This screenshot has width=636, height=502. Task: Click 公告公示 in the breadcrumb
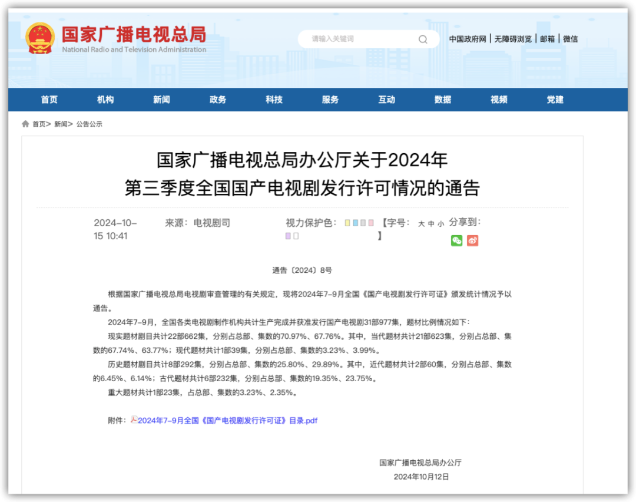tap(90, 124)
